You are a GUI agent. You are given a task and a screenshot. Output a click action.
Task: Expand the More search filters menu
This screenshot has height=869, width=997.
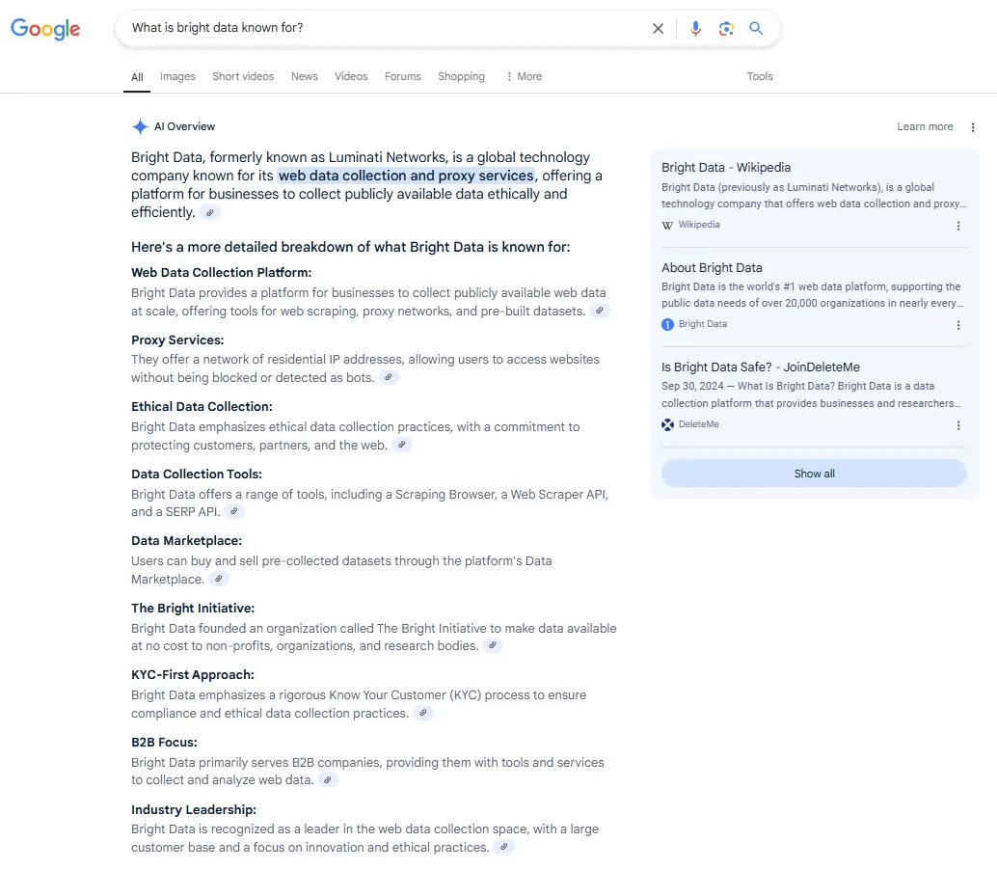(524, 76)
